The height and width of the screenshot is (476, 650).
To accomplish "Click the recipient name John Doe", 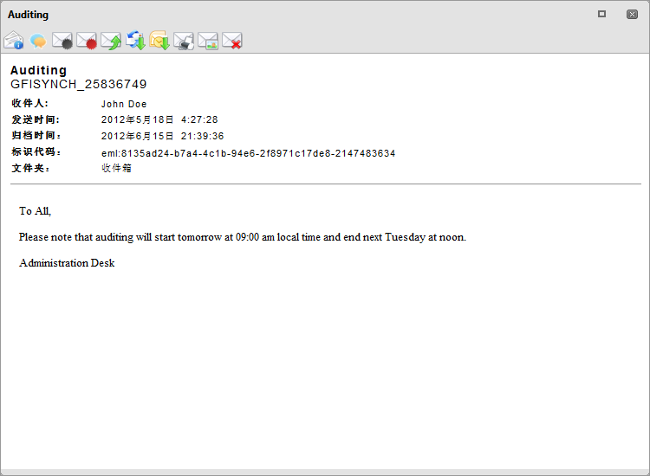I will pos(124,104).
